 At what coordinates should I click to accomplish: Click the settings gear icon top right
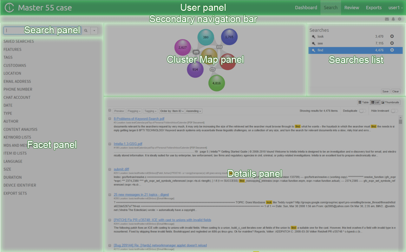click(x=400, y=19)
